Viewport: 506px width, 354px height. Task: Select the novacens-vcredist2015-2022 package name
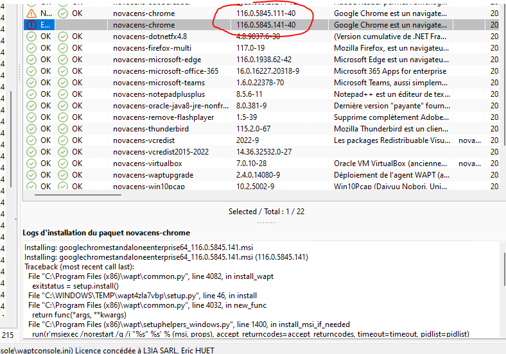(161, 152)
